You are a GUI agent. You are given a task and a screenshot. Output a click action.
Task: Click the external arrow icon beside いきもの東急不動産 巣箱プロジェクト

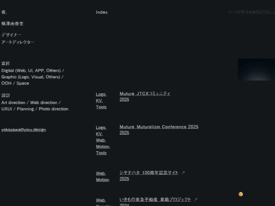pyautogui.click(x=196, y=200)
